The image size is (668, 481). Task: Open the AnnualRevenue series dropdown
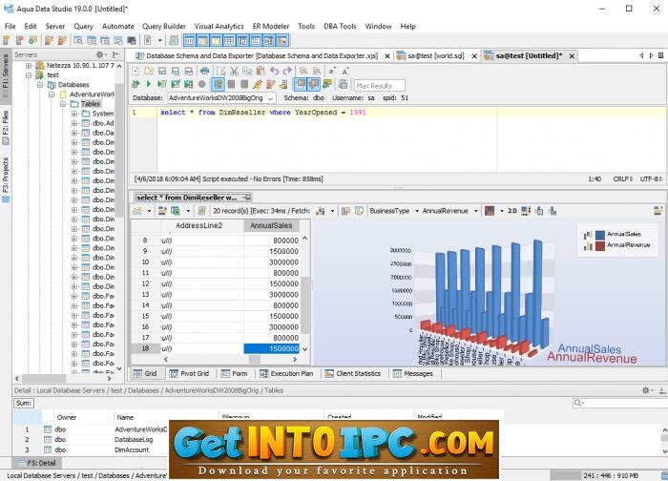click(449, 211)
